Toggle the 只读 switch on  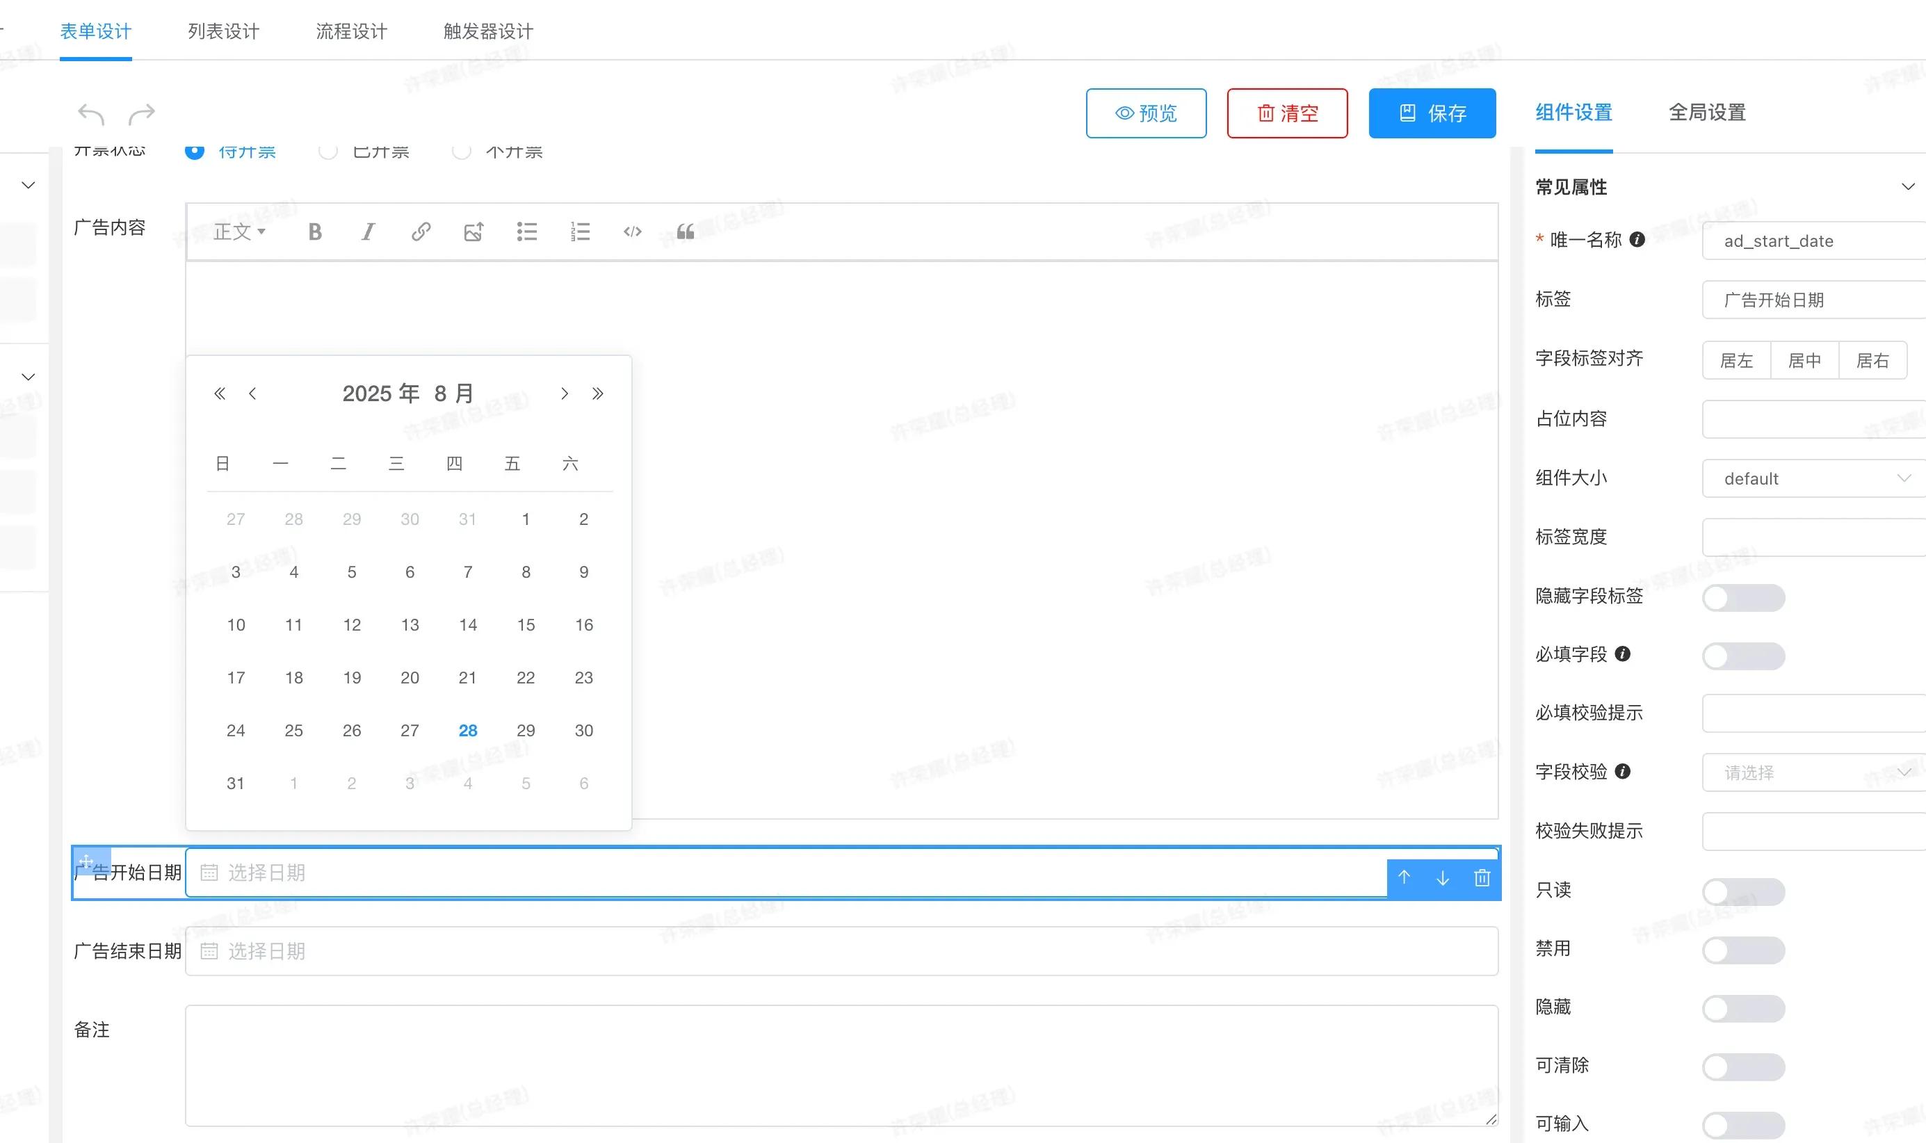pos(1742,892)
